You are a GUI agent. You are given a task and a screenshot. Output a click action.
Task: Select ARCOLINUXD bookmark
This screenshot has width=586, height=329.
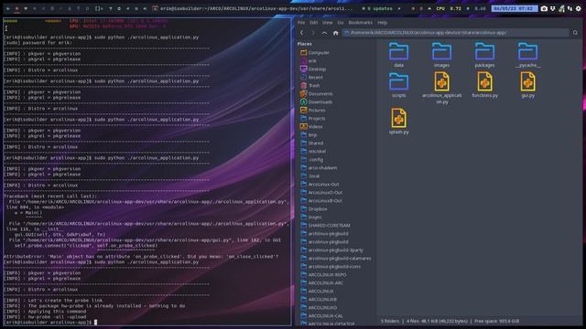(319, 307)
